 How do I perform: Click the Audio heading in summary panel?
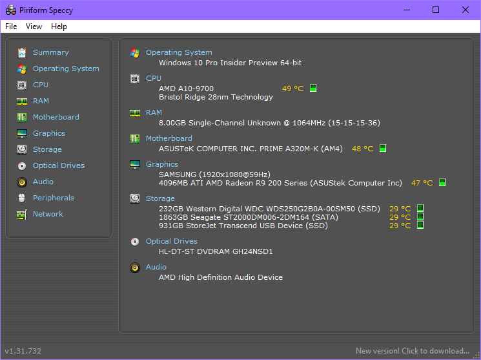click(x=156, y=267)
